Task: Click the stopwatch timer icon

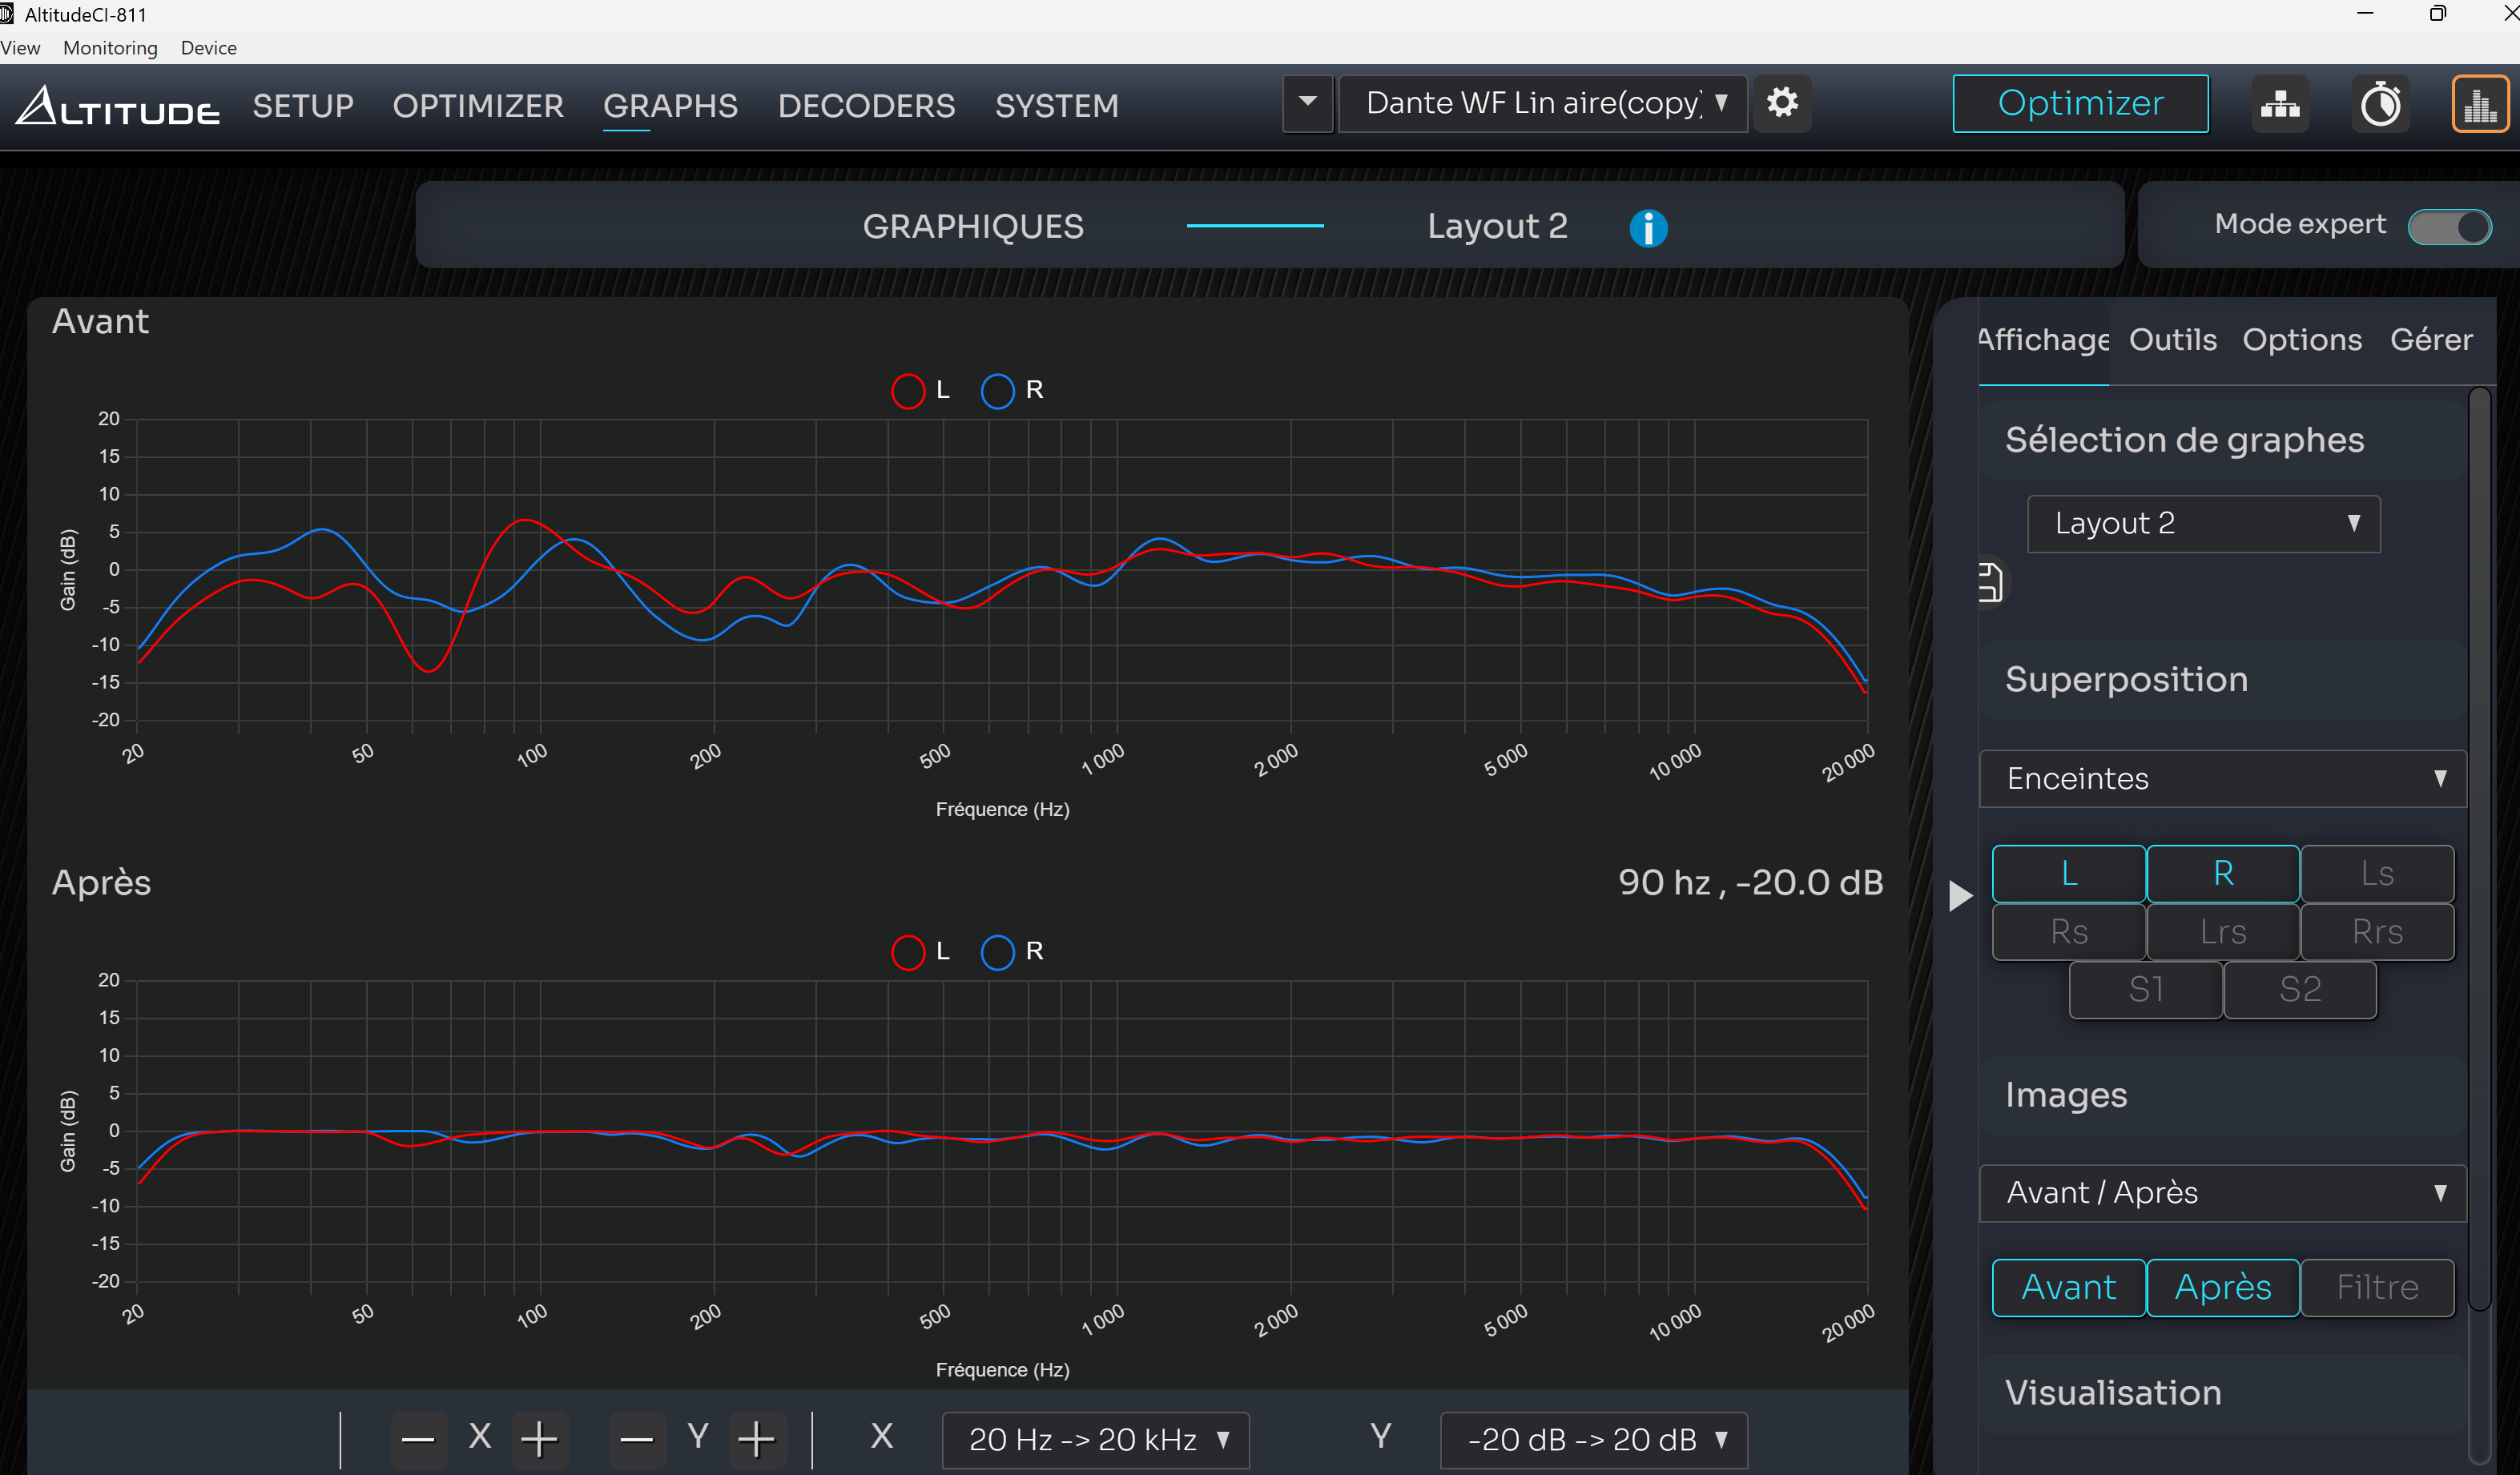Action: coord(2380,103)
